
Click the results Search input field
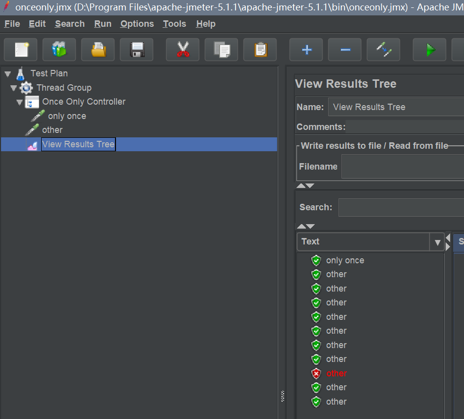click(401, 207)
